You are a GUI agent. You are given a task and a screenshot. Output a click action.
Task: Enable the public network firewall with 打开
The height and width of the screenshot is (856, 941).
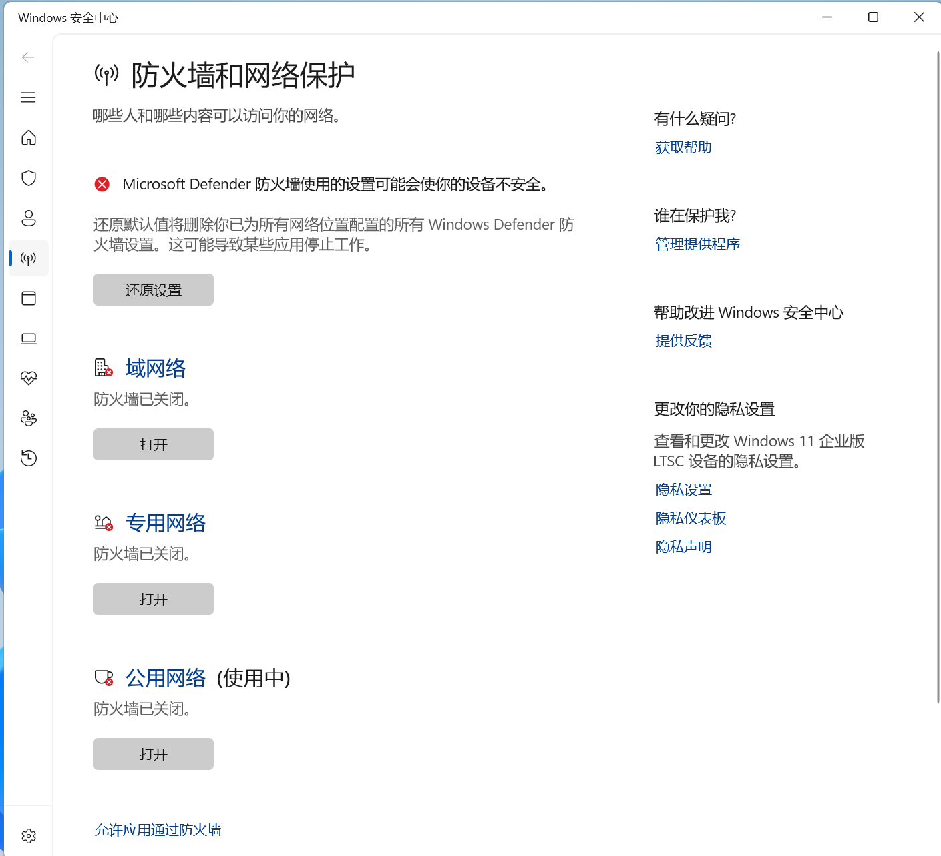[153, 753]
